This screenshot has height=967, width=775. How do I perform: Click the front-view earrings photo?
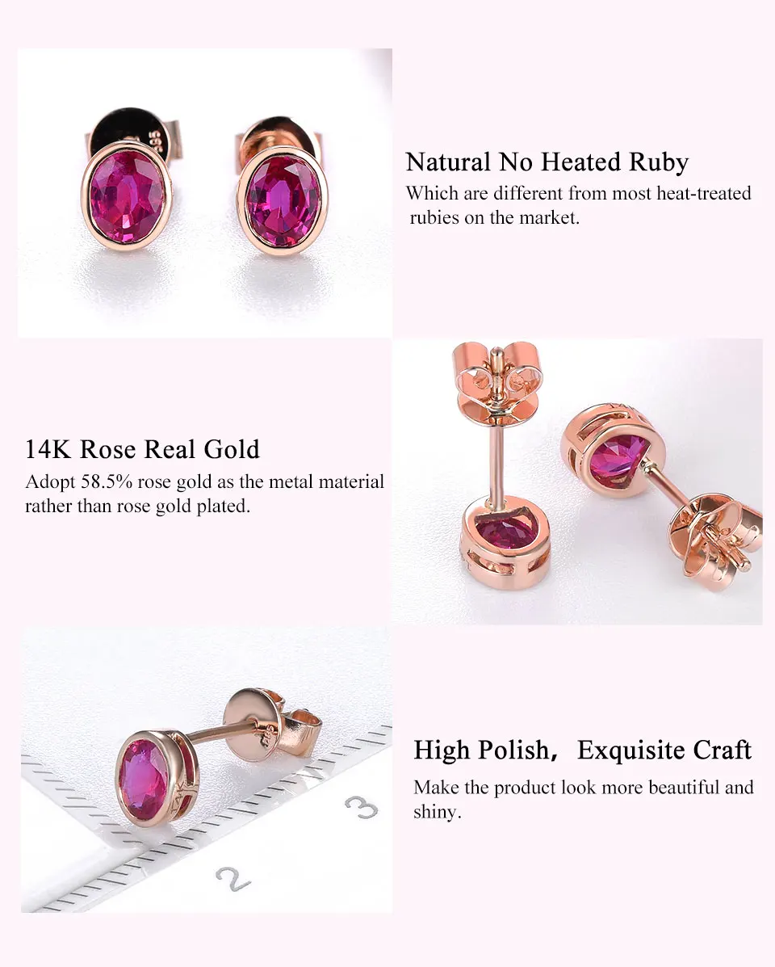coord(204,192)
